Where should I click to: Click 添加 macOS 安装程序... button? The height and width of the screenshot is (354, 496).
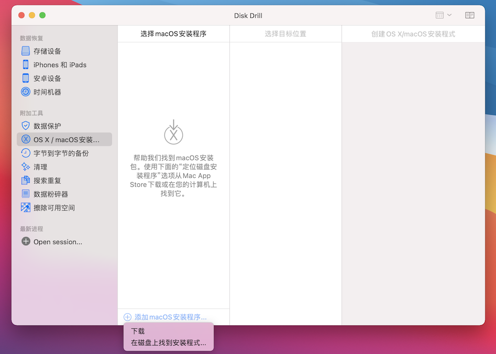click(166, 317)
